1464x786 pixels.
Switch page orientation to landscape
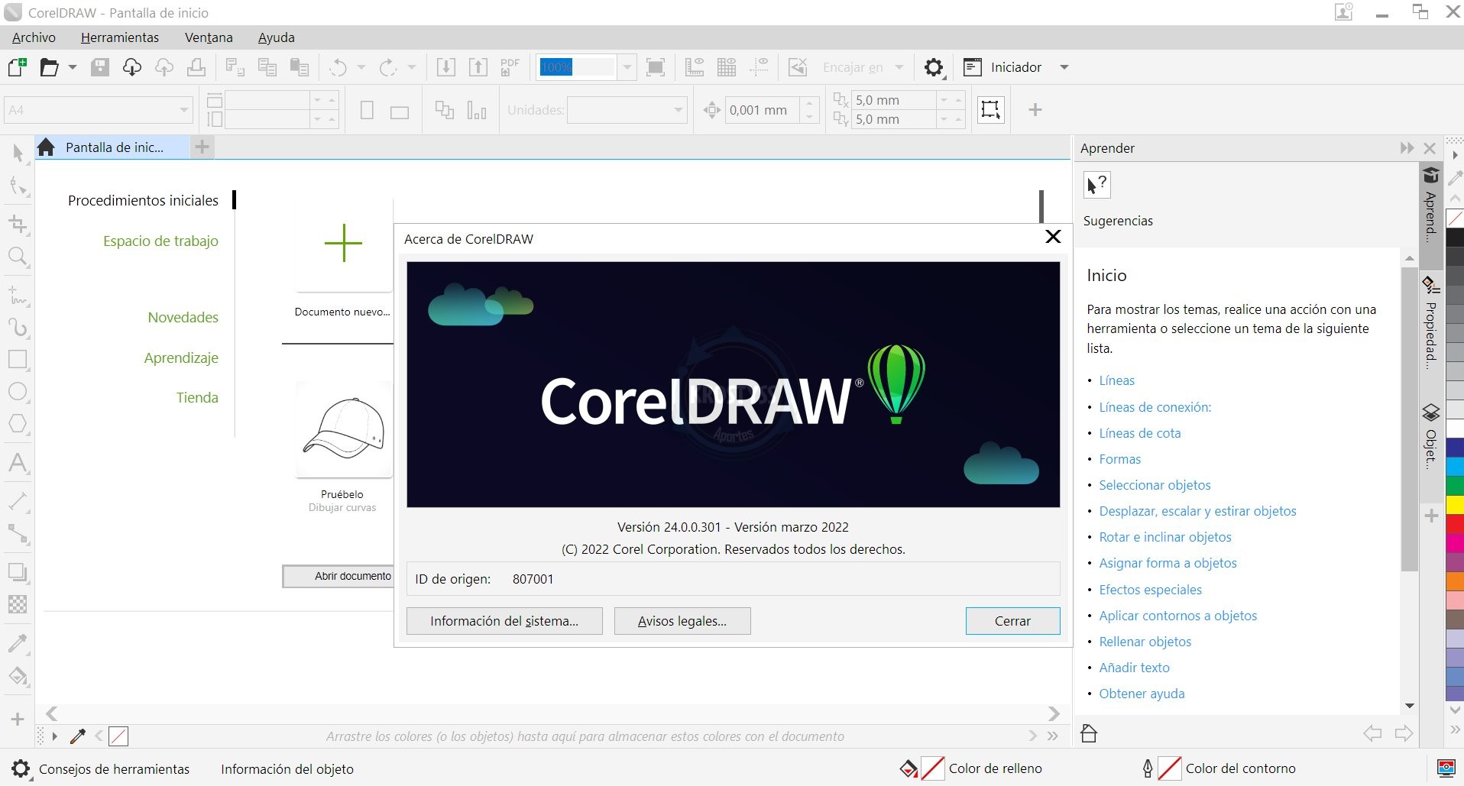point(400,111)
